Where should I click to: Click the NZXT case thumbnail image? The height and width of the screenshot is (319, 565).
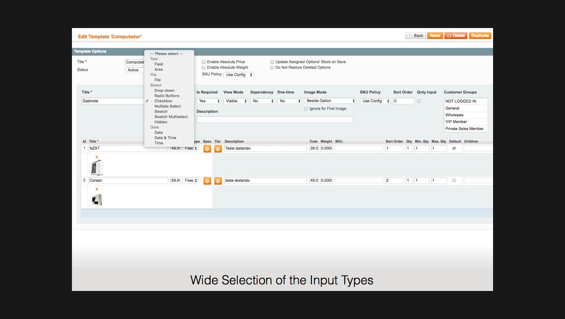pyautogui.click(x=97, y=167)
